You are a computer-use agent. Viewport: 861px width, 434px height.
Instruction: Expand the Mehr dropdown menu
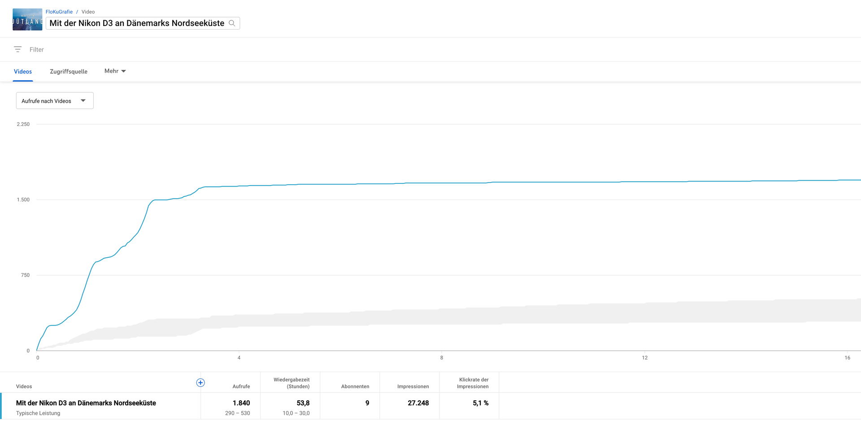click(x=115, y=71)
